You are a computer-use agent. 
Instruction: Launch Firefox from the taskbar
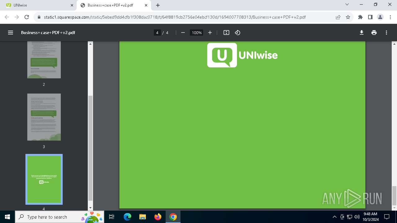pyautogui.click(x=158, y=217)
